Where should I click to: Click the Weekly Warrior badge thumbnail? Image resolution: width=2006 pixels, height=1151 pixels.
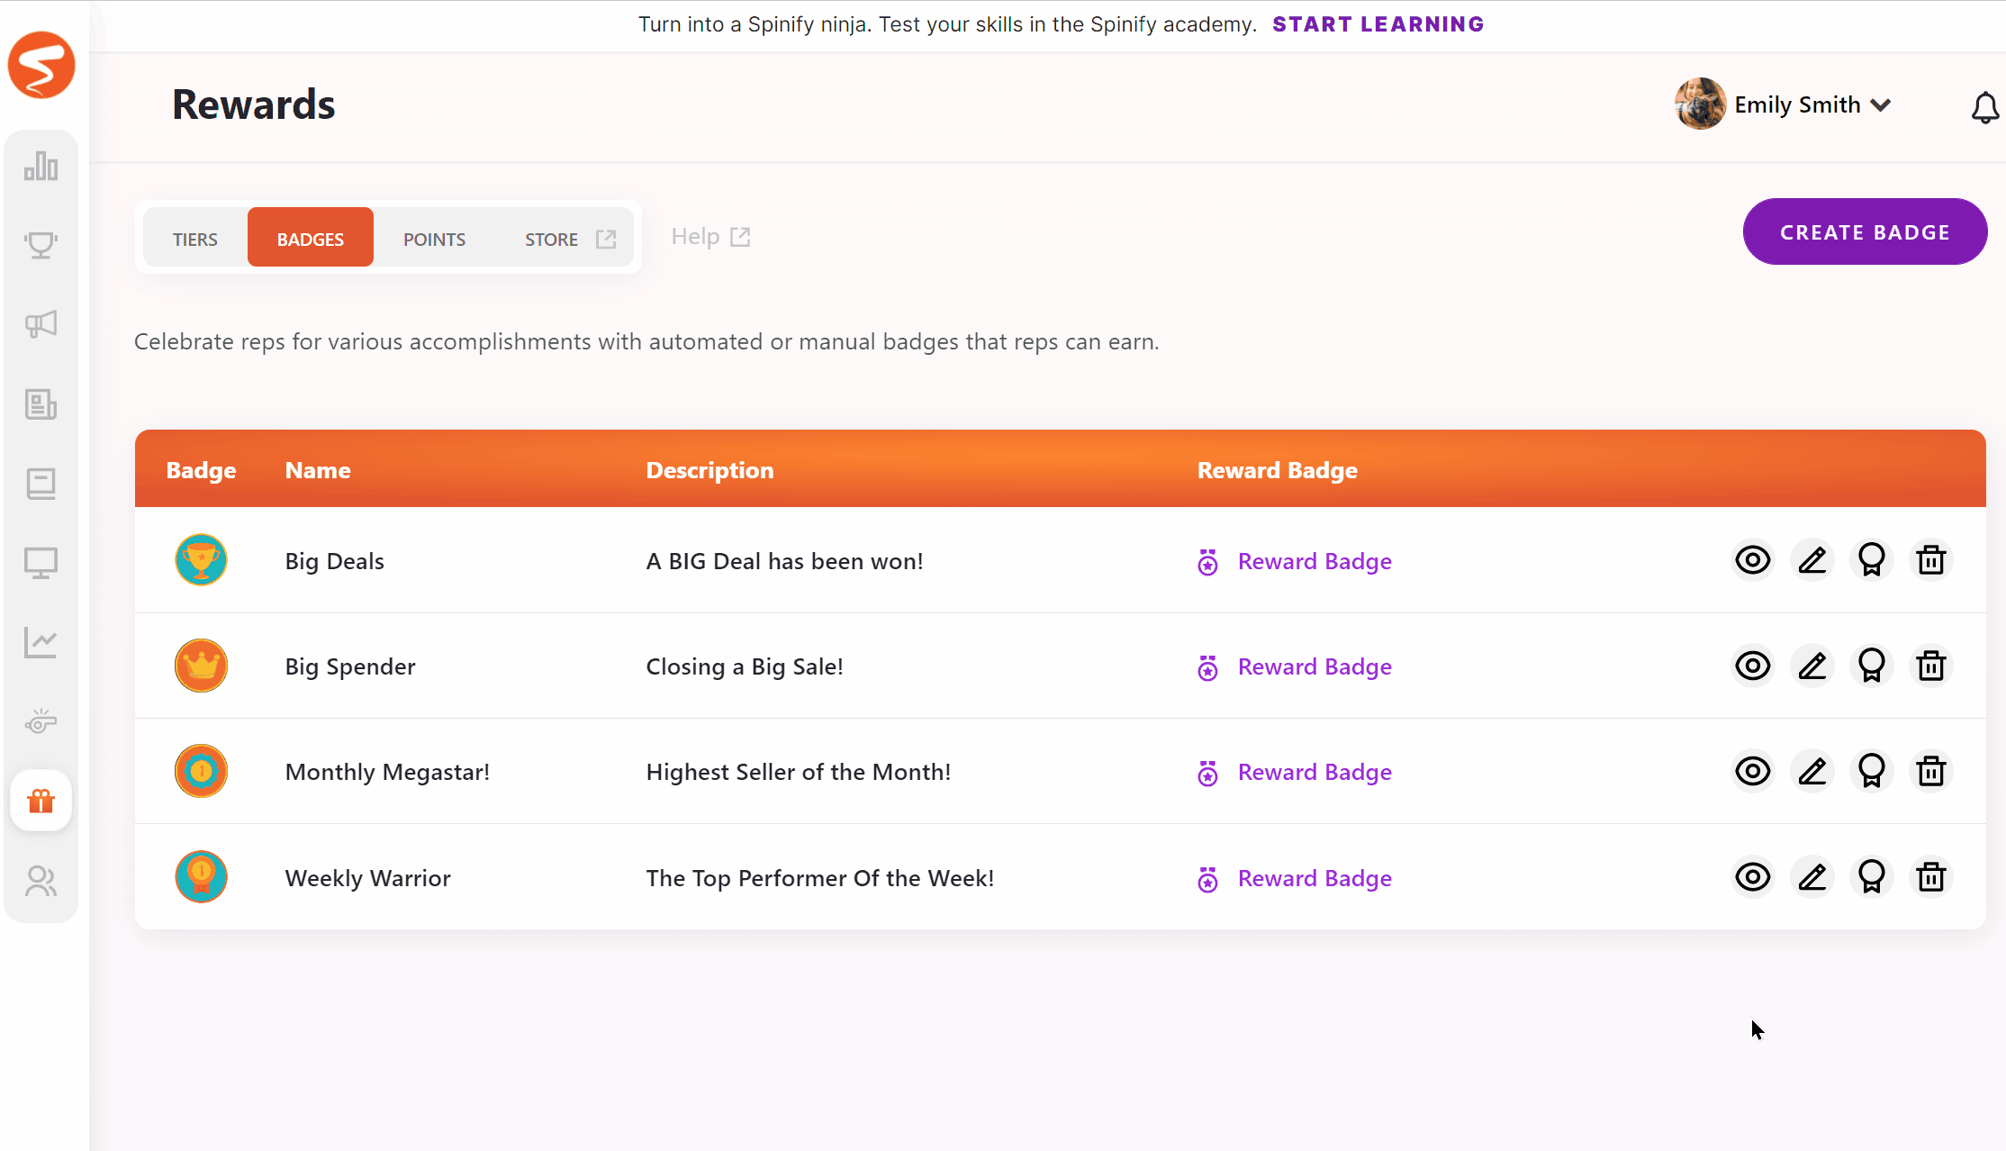tap(201, 877)
